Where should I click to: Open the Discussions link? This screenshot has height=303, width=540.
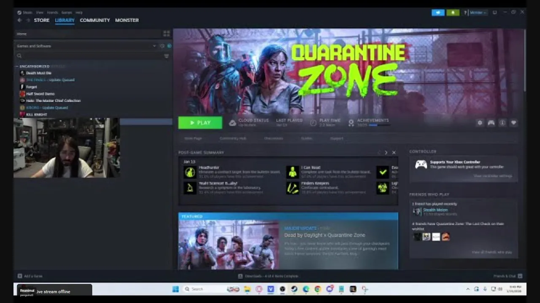pyautogui.click(x=273, y=138)
